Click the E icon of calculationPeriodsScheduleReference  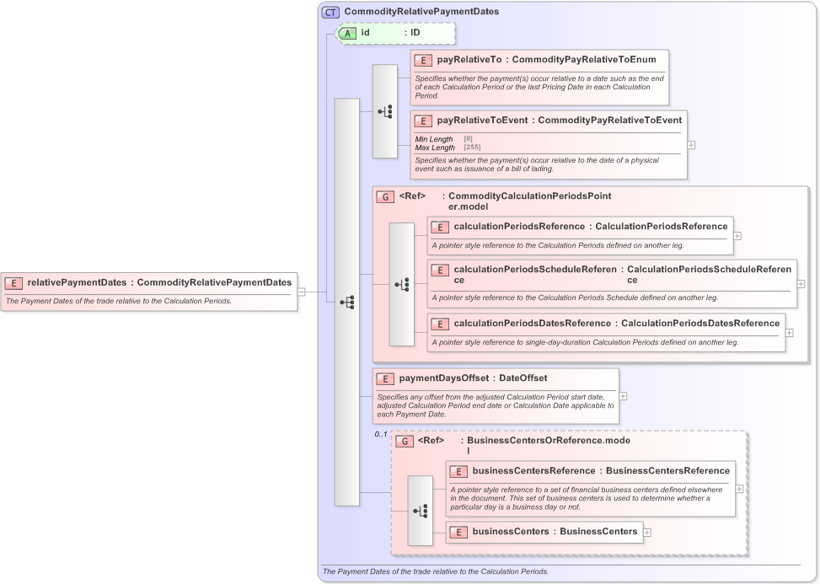click(x=440, y=271)
